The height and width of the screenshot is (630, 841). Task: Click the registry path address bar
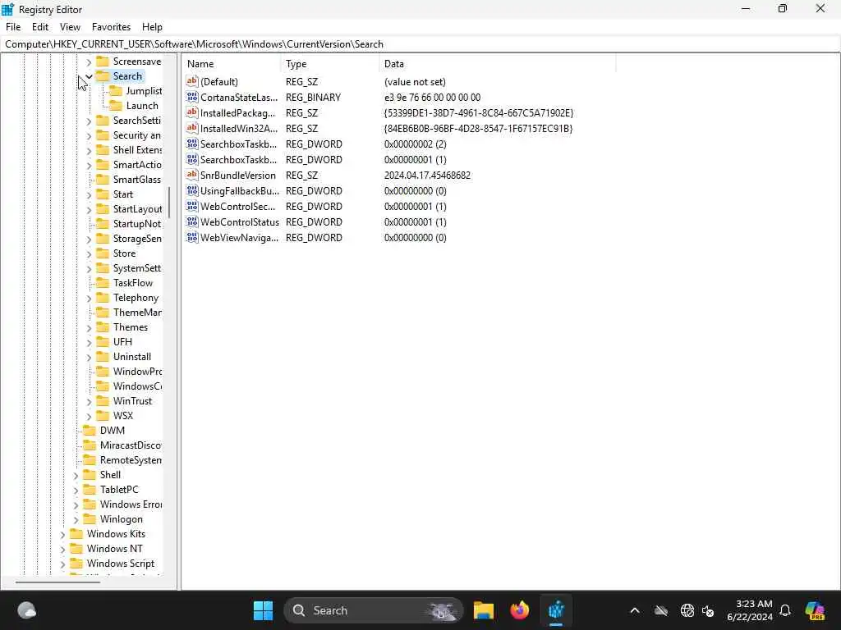tap(420, 44)
